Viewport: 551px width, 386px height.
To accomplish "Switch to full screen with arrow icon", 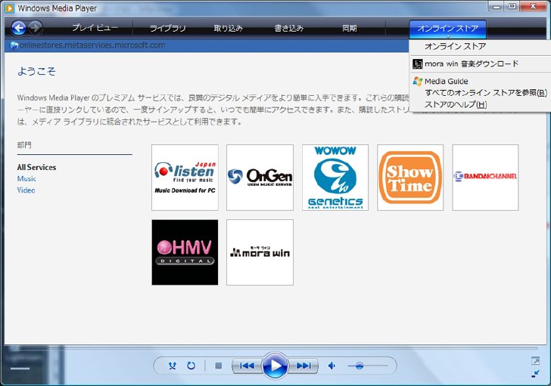I will pyautogui.click(x=535, y=360).
